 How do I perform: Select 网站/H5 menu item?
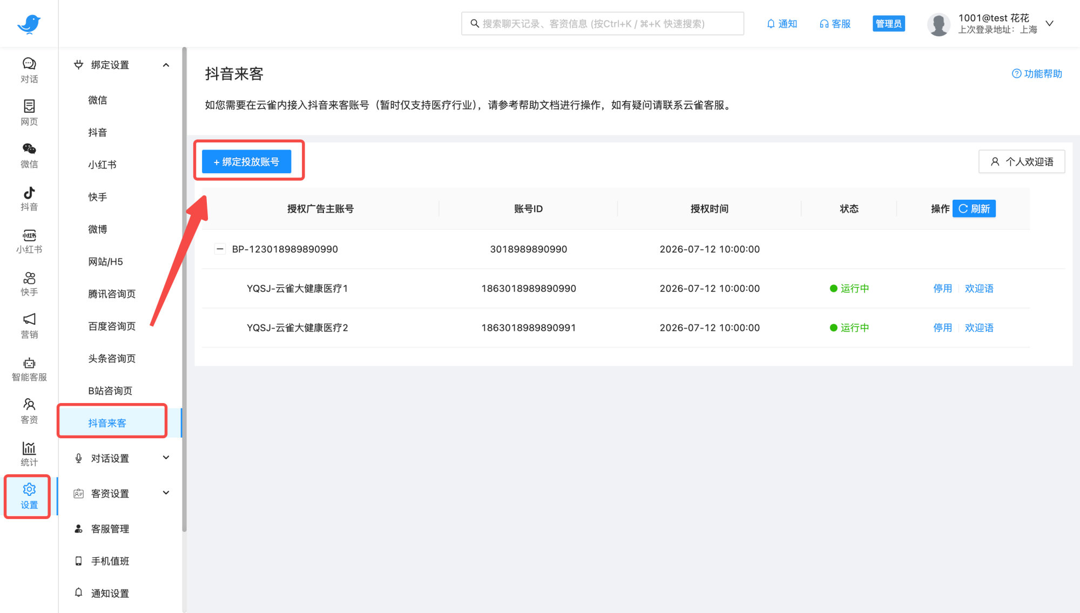pos(105,262)
